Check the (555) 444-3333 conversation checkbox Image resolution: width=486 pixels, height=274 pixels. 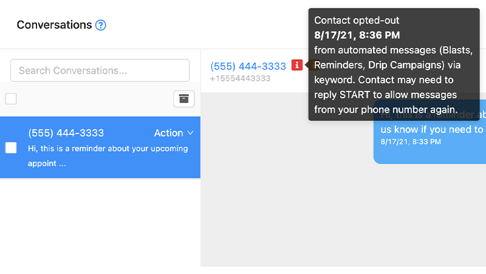(11, 148)
